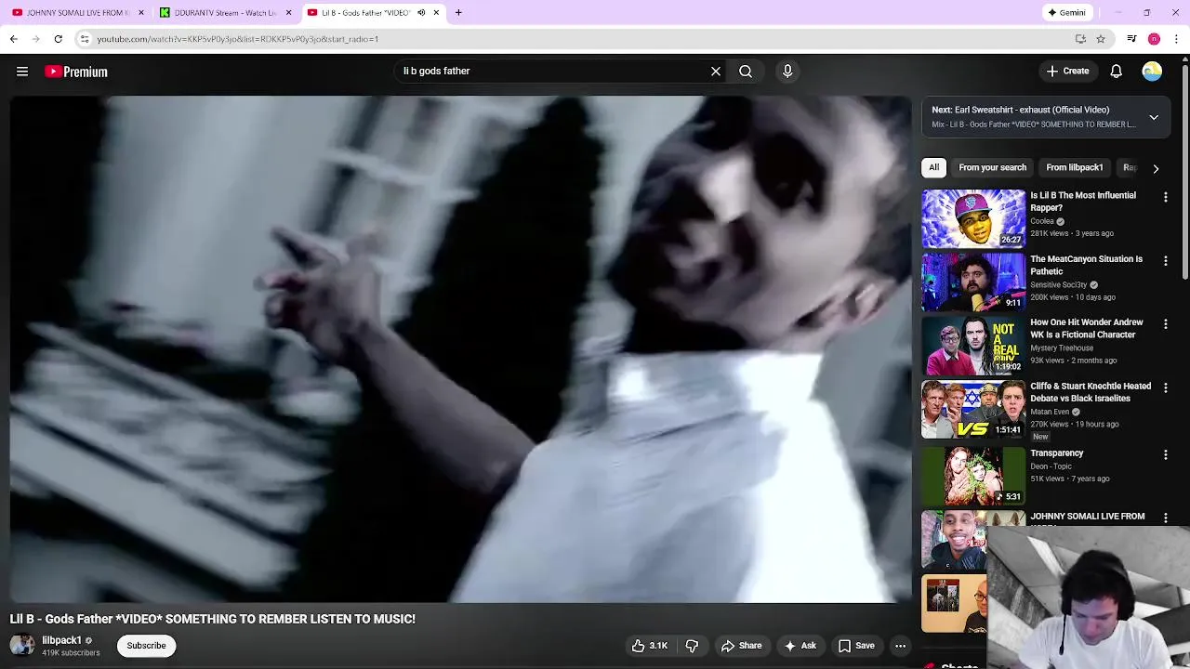Go to YouTube Premium home logo
Image resolution: width=1190 pixels, height=669 pixels.
76,72
